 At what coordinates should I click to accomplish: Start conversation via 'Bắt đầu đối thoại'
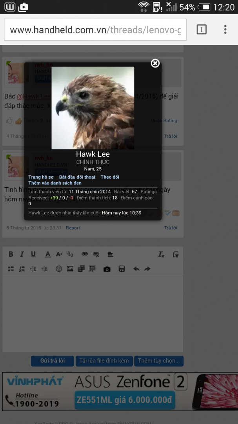(x=77, y=177)
